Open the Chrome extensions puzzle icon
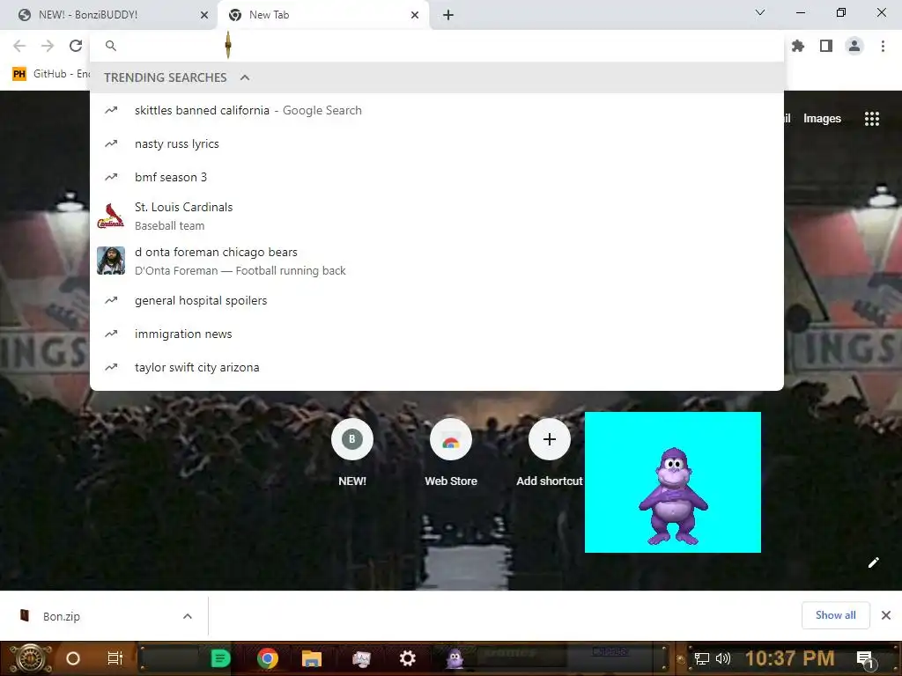Screen dimensions: 902x676 798,46
